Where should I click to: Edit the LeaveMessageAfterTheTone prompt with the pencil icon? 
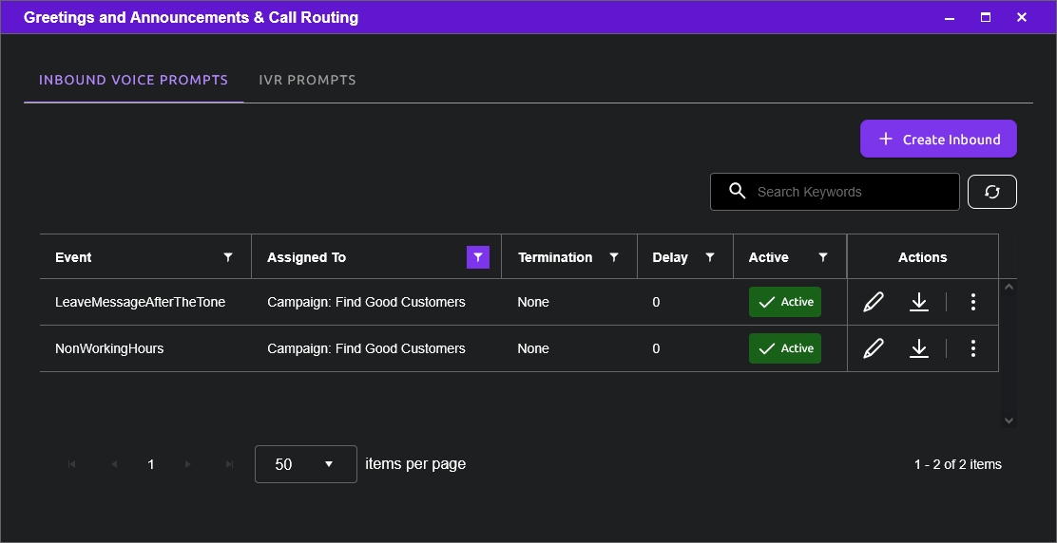(x=873, y=302)
